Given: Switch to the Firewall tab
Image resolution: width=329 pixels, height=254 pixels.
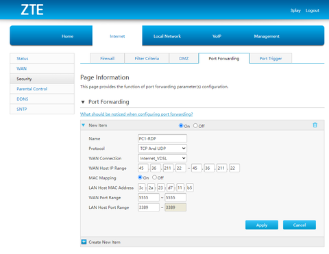Looking at the screenshot, I should (x=107, y=58).
